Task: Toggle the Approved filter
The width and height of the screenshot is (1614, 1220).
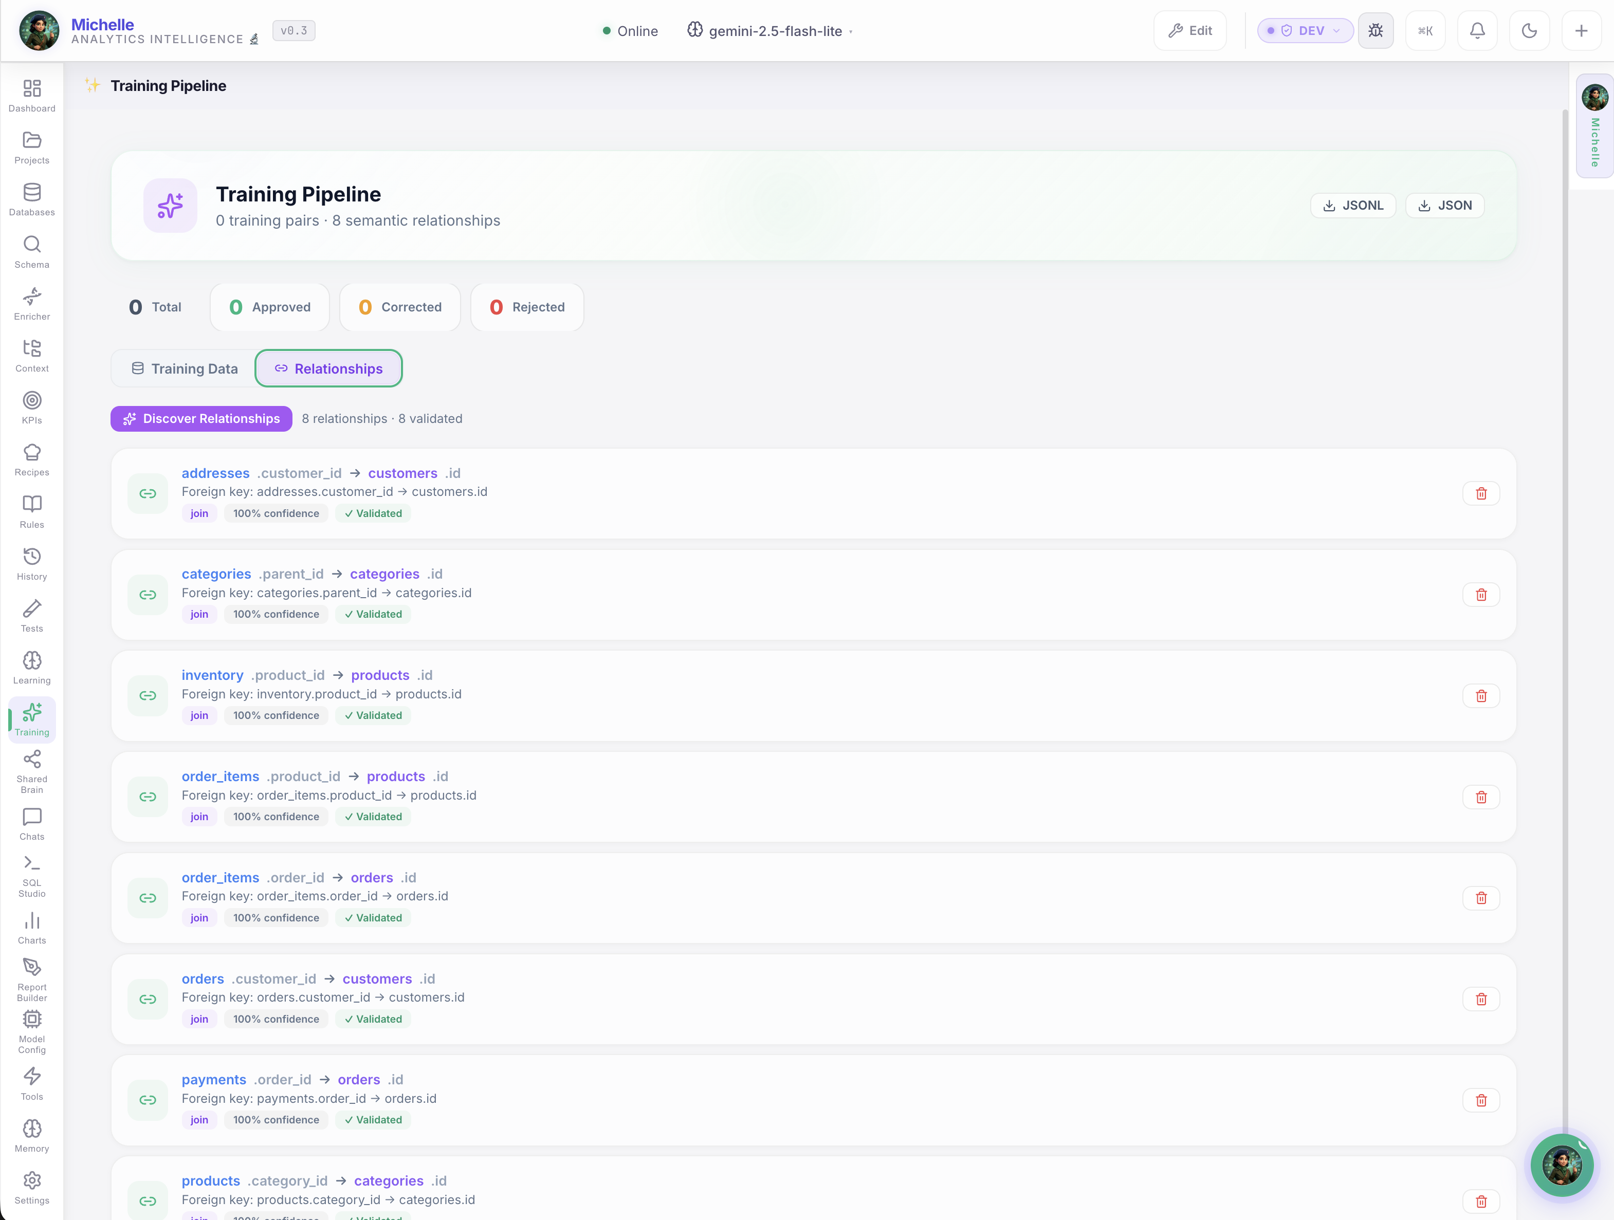Action: tap(269, 306)
